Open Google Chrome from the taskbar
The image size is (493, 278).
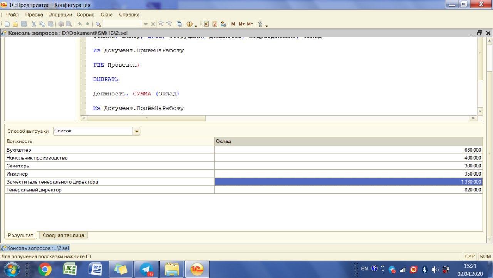coord(45,269)
